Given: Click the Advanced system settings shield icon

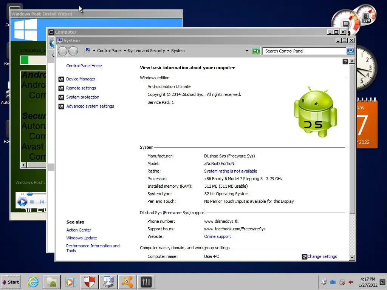Looking at the screenshot, I should coord(61,106).
